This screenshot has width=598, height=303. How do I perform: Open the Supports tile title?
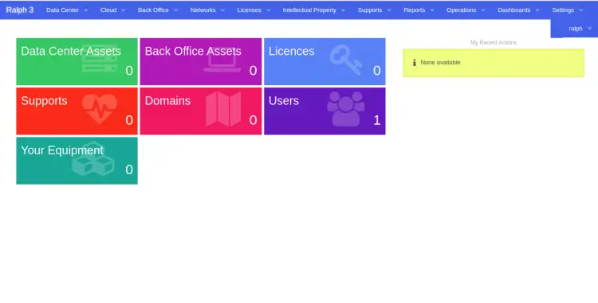pyautogui.click(x=44, y=101)
